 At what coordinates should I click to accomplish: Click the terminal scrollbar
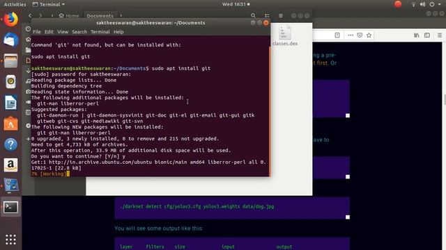tap(270, 111)
